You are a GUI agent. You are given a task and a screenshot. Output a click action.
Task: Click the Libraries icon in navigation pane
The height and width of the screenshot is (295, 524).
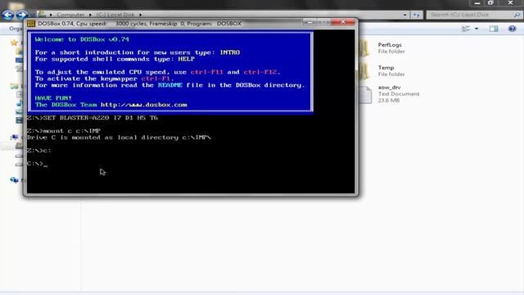pyautogui.click(x=14, y=86)
